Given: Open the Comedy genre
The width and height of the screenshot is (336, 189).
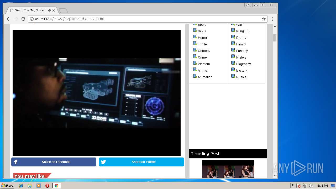Looking at the screenshot, I should click(204, 51).
